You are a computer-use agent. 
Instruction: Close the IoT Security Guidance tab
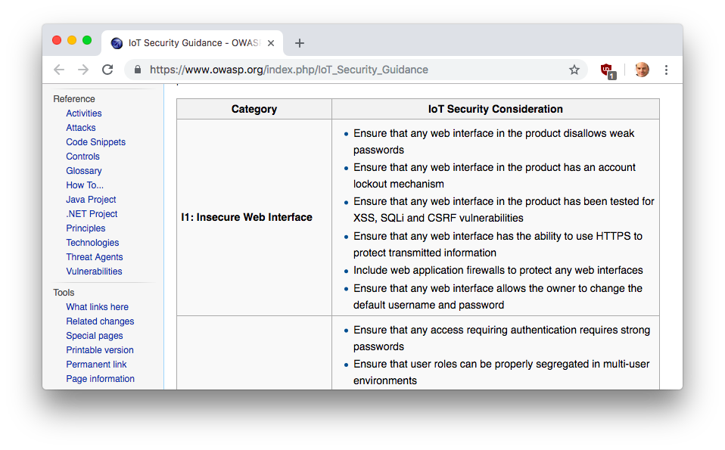click(x=271, y=43)
